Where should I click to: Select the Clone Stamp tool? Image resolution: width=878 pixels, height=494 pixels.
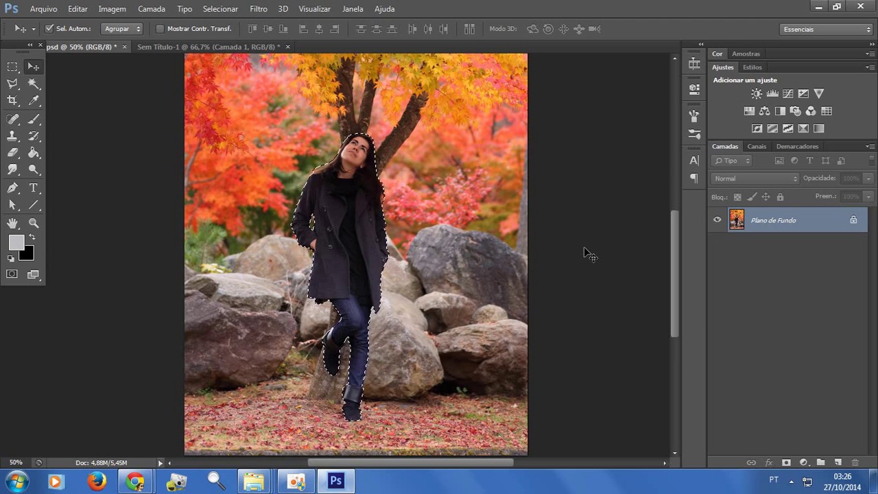coord(12,136)
